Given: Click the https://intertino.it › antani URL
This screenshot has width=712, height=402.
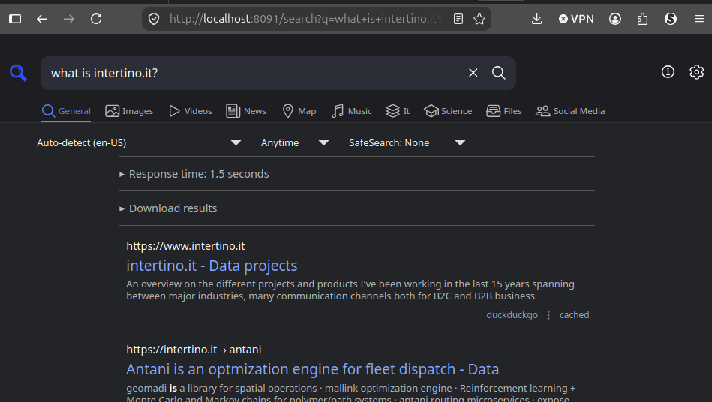Looking at the screenshot, I should 194,349.
